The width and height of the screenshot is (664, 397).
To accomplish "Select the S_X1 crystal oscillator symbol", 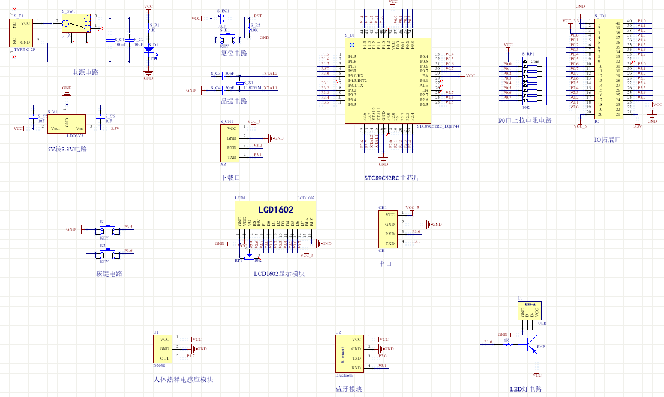I will pyautogui.click(x=239, y=83).
